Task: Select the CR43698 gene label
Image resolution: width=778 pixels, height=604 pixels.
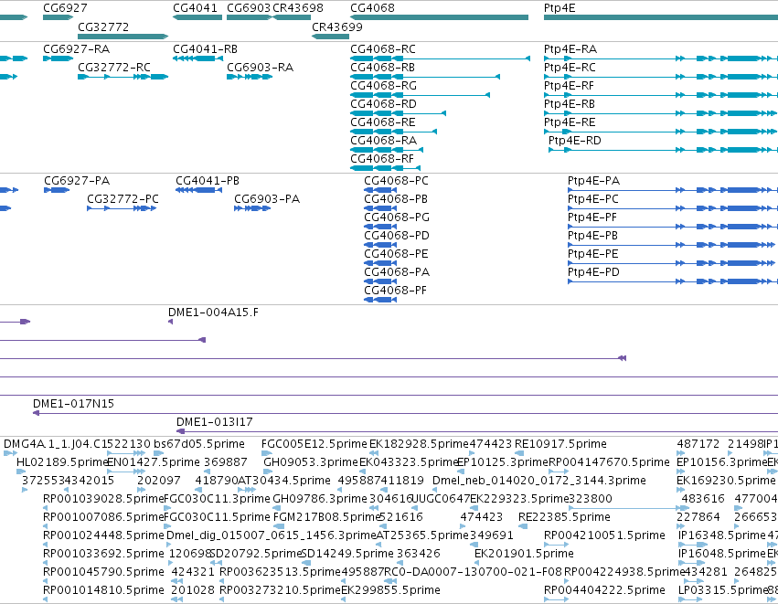Action: click(x=298, y=8)
